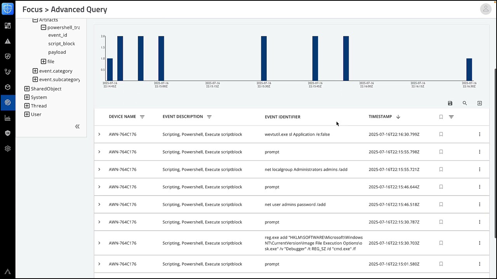This screenshot has width=497, height=279.
Task: Click the export icon above the table
Action: [480, 103]
